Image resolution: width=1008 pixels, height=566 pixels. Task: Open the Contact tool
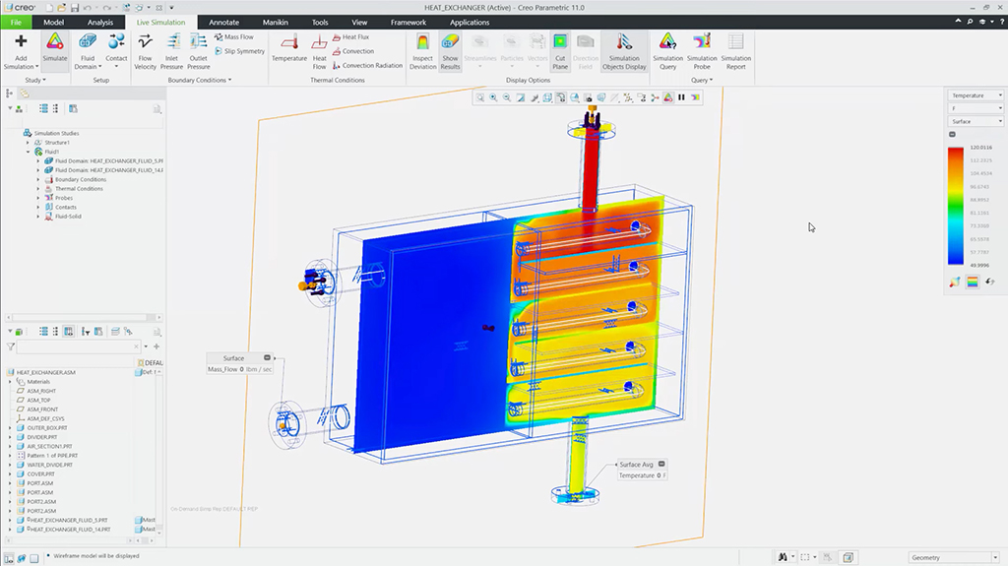point(116,48)
